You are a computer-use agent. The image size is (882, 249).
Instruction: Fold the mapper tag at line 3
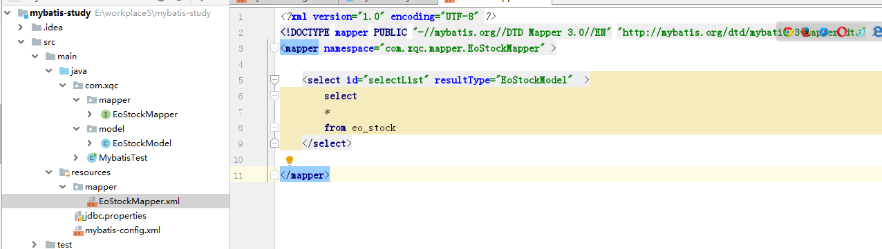(274, 48)
